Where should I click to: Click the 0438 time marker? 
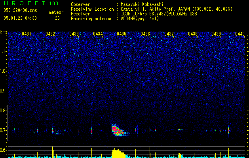click(193, 34)
